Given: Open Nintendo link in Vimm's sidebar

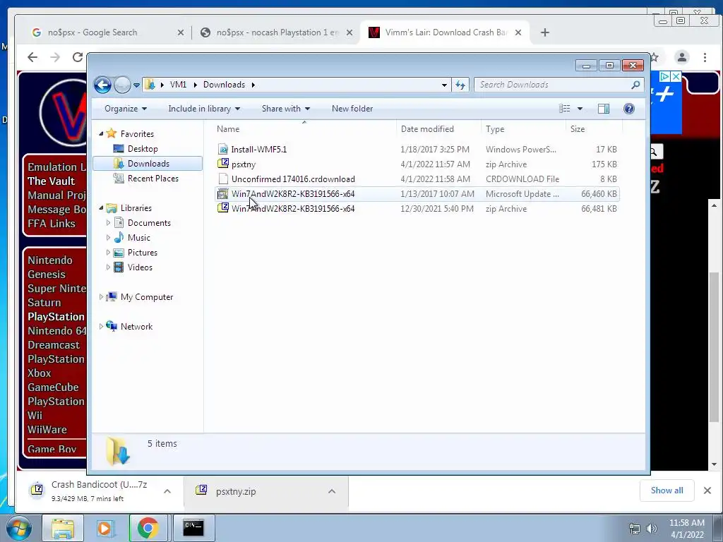Looking at the screenshot, I should click(50, 260).
